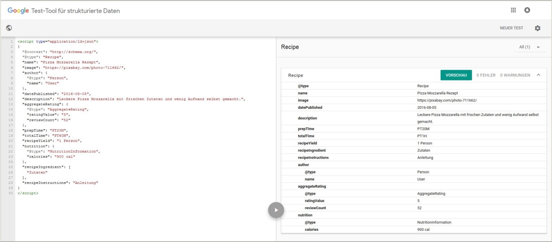Select the recipeIngredient Zutaten row
The height and width of the screenshot is (242, 552).
[414, 150]
